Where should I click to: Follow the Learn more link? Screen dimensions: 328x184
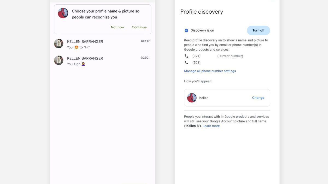point(211,126)
